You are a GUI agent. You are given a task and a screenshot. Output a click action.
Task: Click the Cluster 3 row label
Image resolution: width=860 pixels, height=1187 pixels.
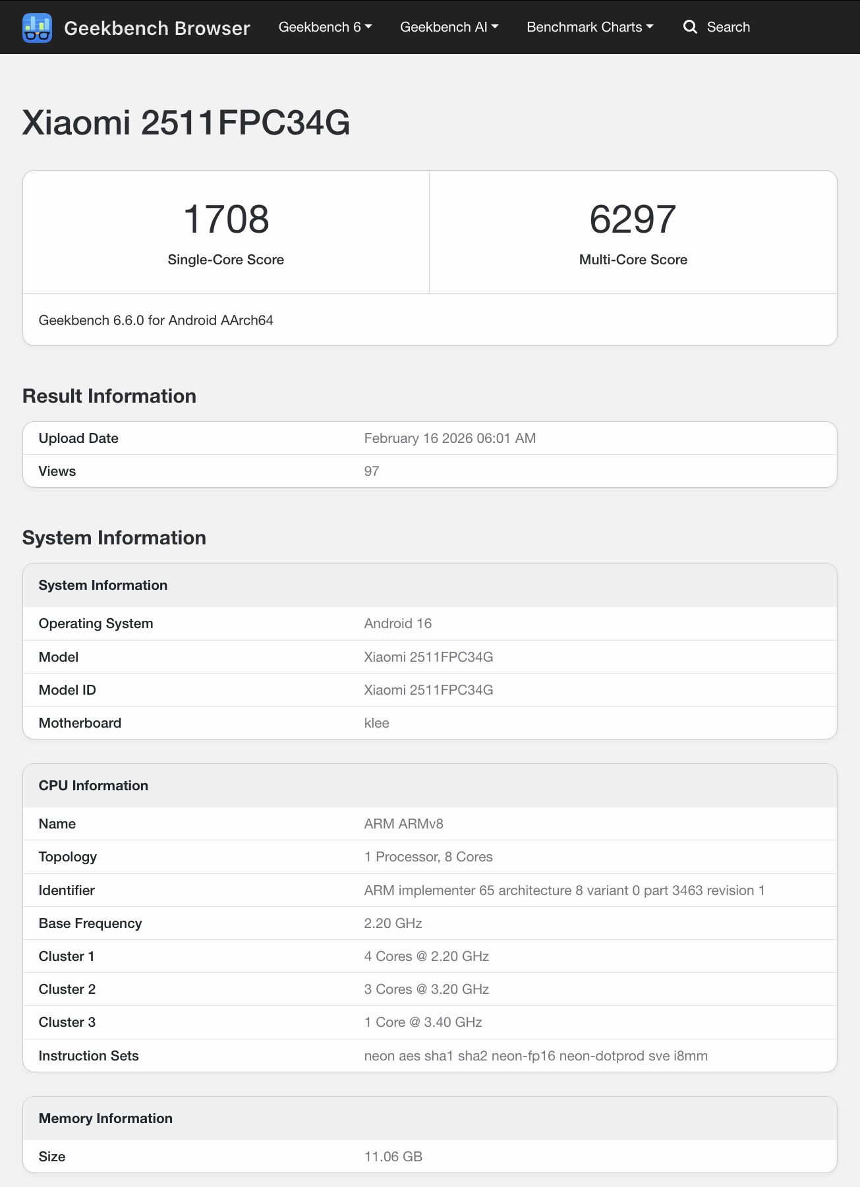(x=67, y=1022)
